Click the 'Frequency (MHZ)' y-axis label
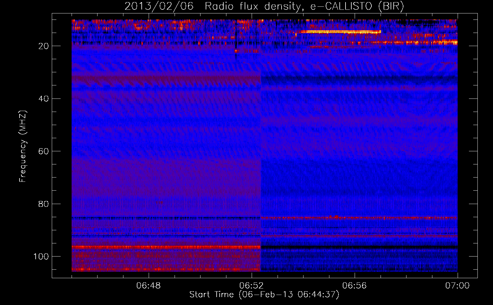493x305 pixels. pyautogui.click(x=23, y=146)
